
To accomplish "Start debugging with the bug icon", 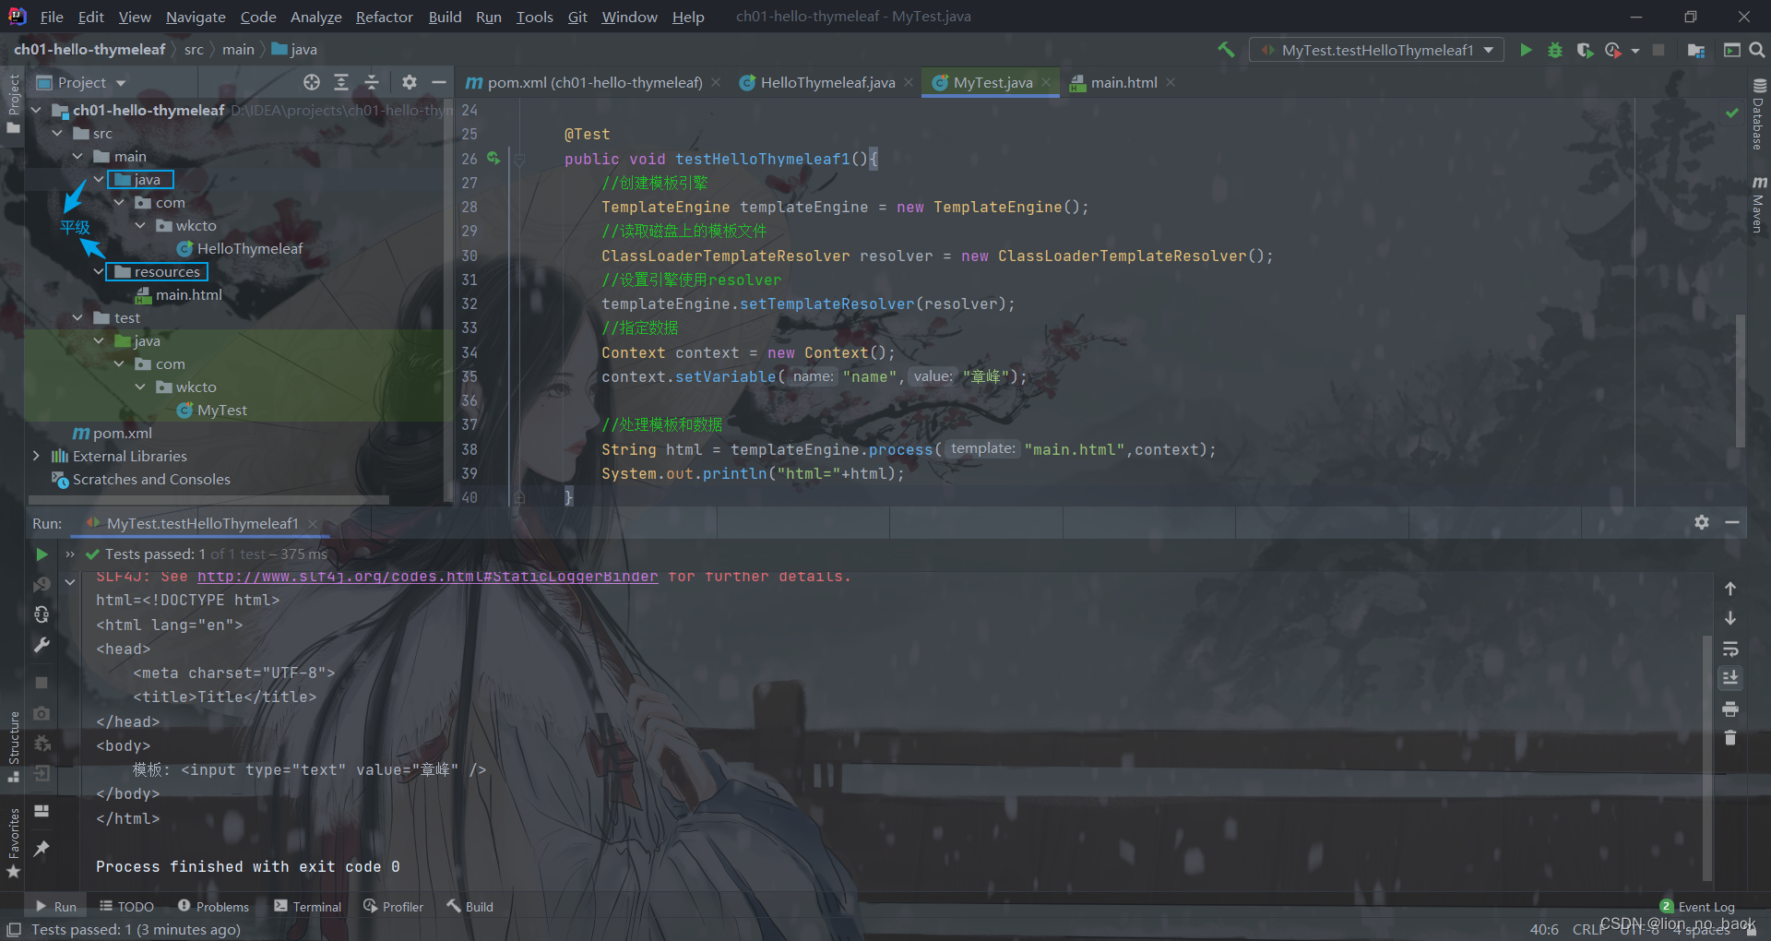I will point(1555,50).
